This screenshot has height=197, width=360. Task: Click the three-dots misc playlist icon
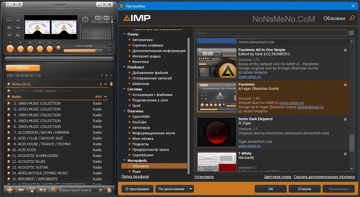pos(32,190)
